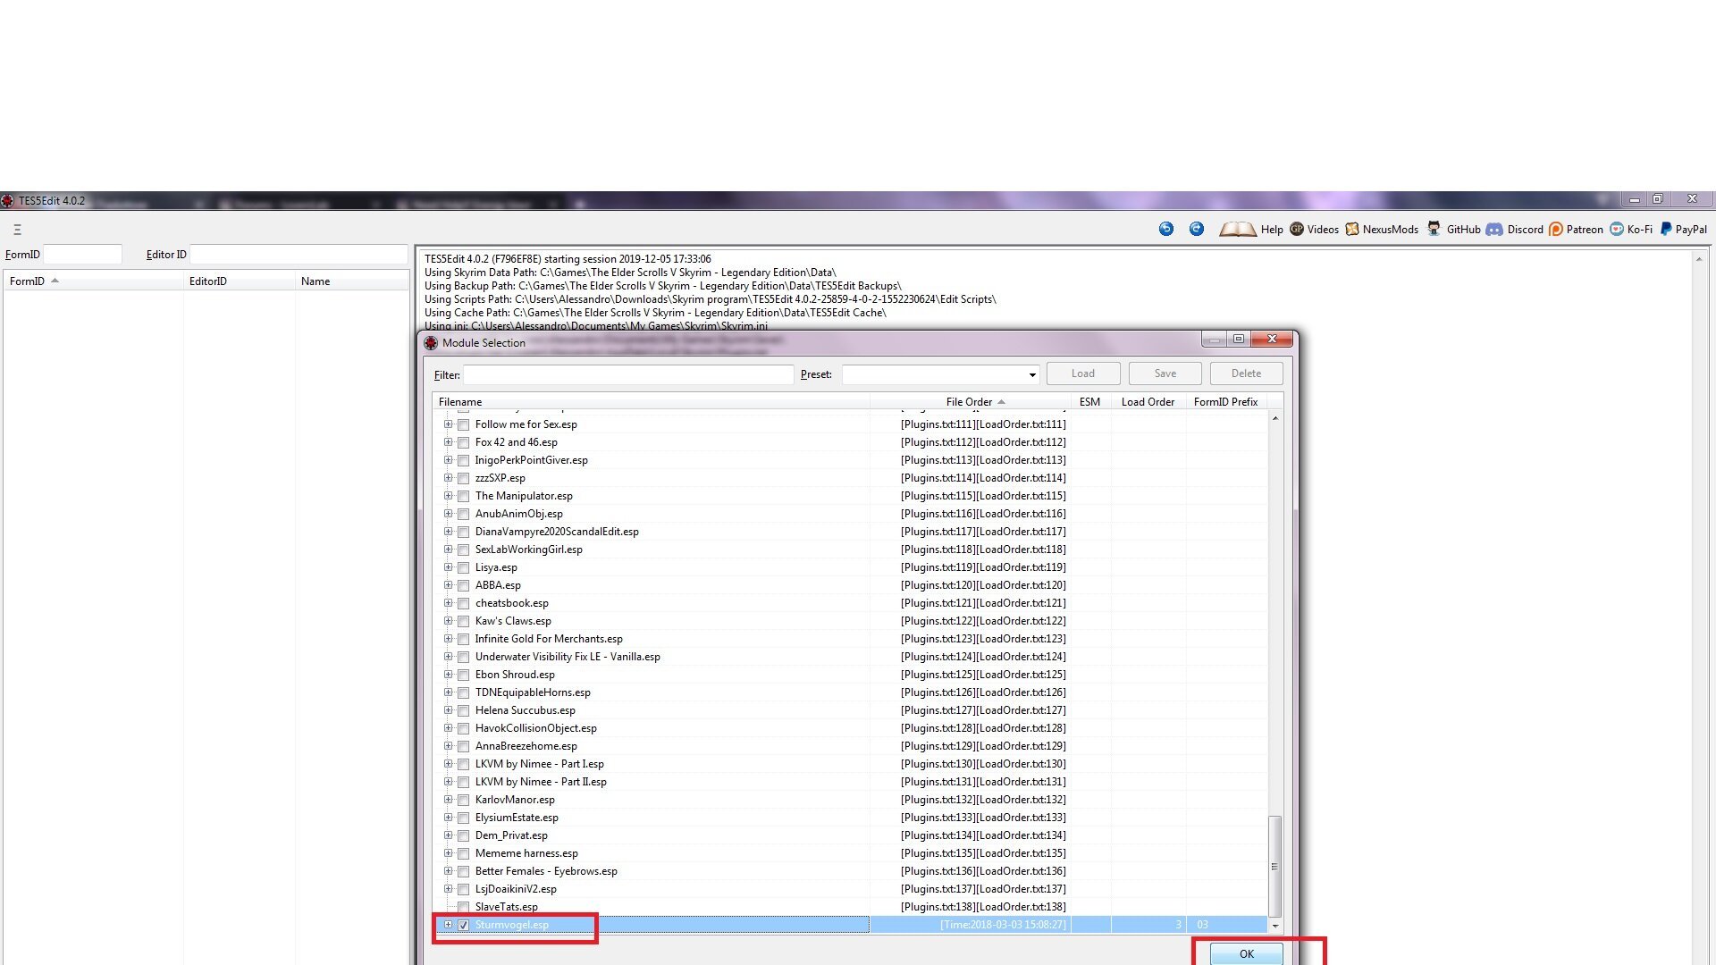This screenshot has width=1716, height=965.
Task: Select LKVM by Nimee - Part I.esp
Action: click(x=851, y=764)
